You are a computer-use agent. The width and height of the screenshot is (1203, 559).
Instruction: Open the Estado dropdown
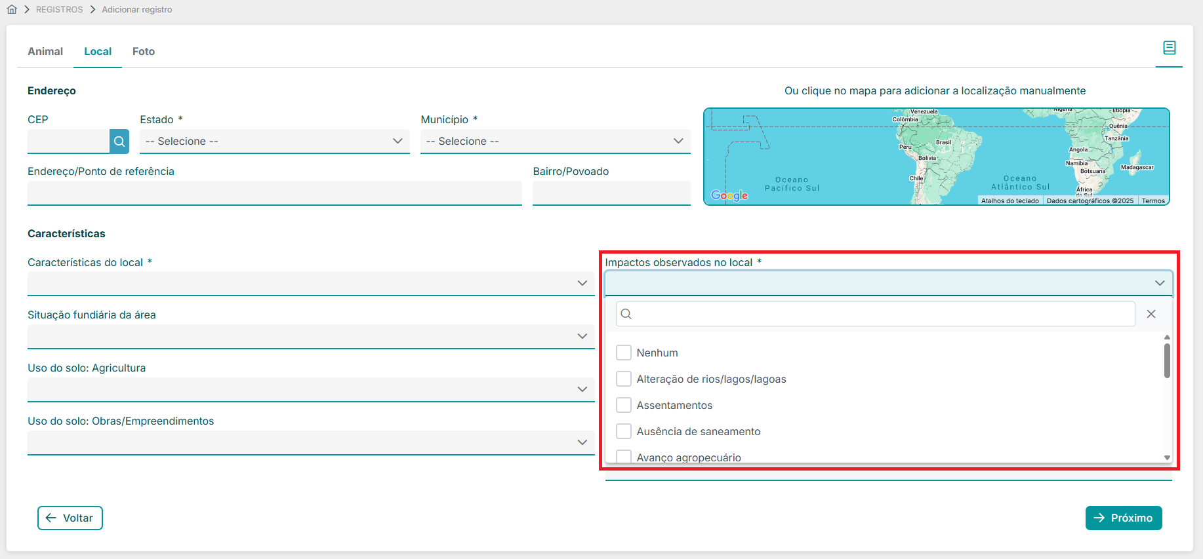coord(274,142)
